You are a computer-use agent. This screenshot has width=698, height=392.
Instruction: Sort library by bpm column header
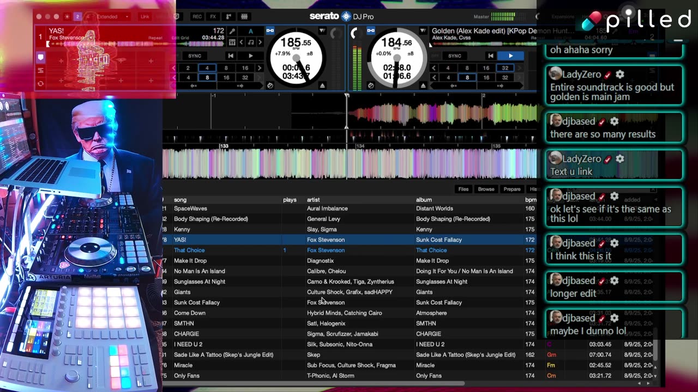[x=531, y=200]
